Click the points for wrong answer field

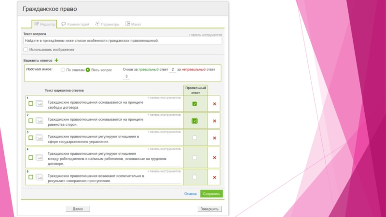(x=126, y=77)
